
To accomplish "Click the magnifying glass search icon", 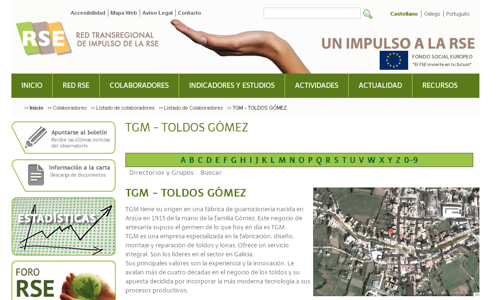I will pyautogui.click(x=367, y=14).
